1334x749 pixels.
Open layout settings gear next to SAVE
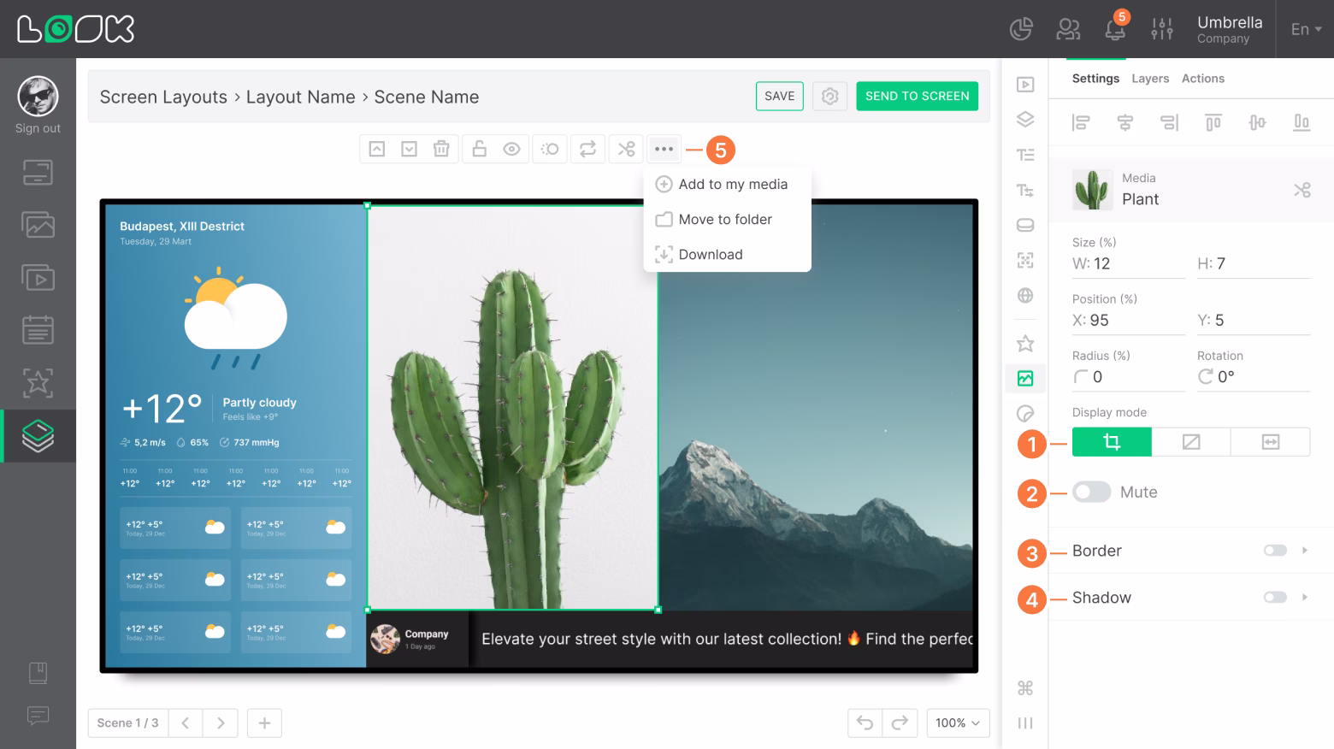click(829, 97)
